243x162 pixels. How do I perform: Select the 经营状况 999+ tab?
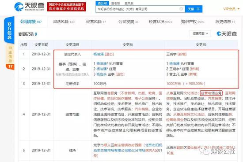click(x=160, y=22)
